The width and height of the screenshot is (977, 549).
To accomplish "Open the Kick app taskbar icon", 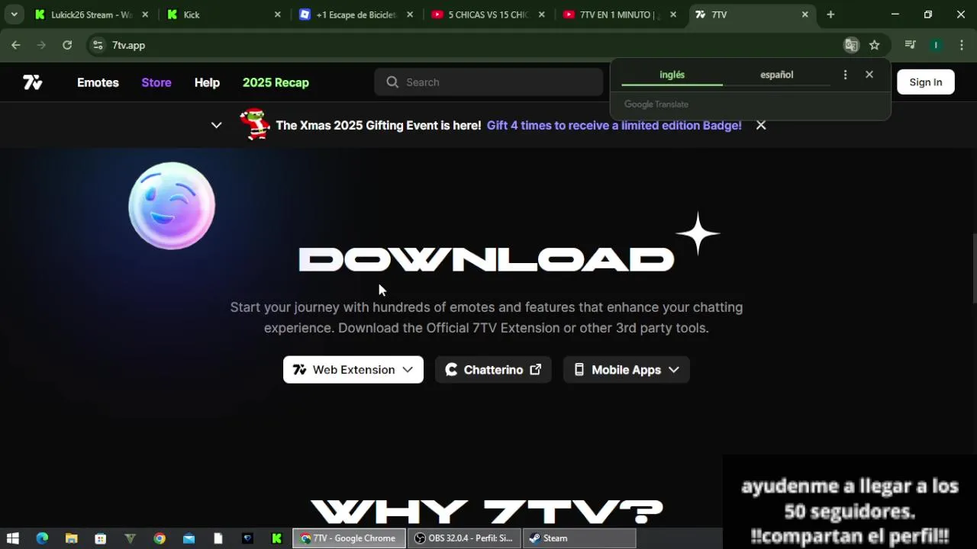I will coord(276,538).
